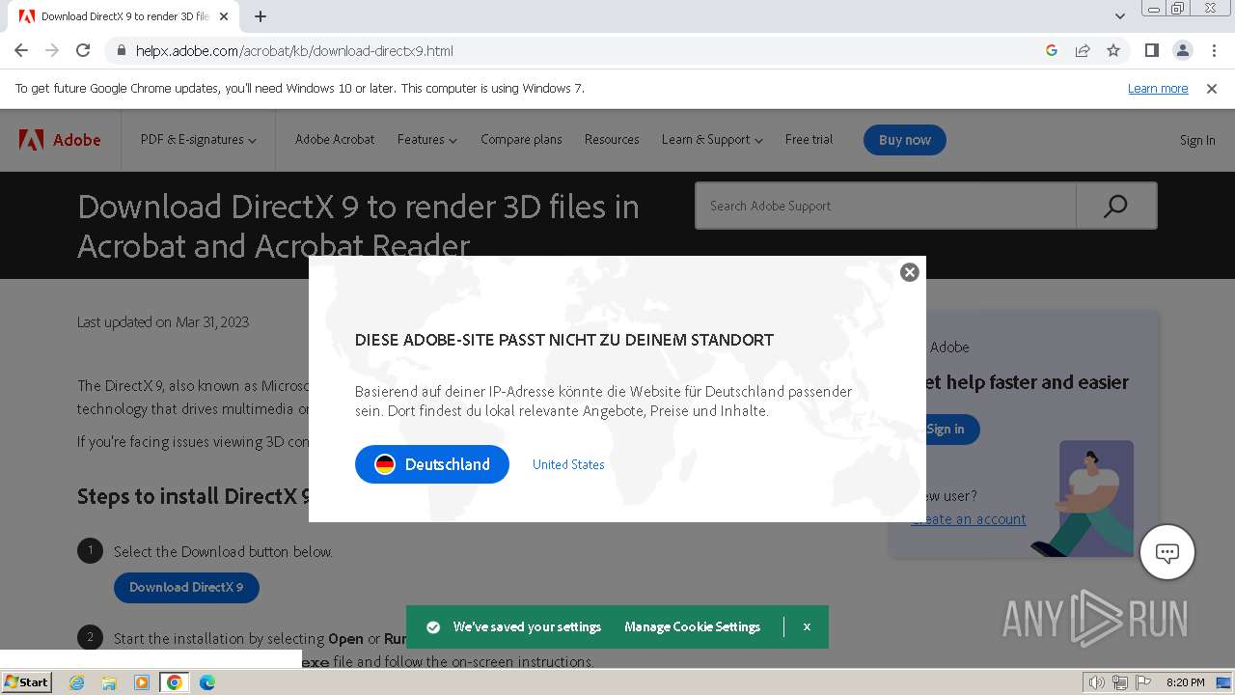
Task: Dismiss the cookie settings banner with x
Action: point(807,626)
